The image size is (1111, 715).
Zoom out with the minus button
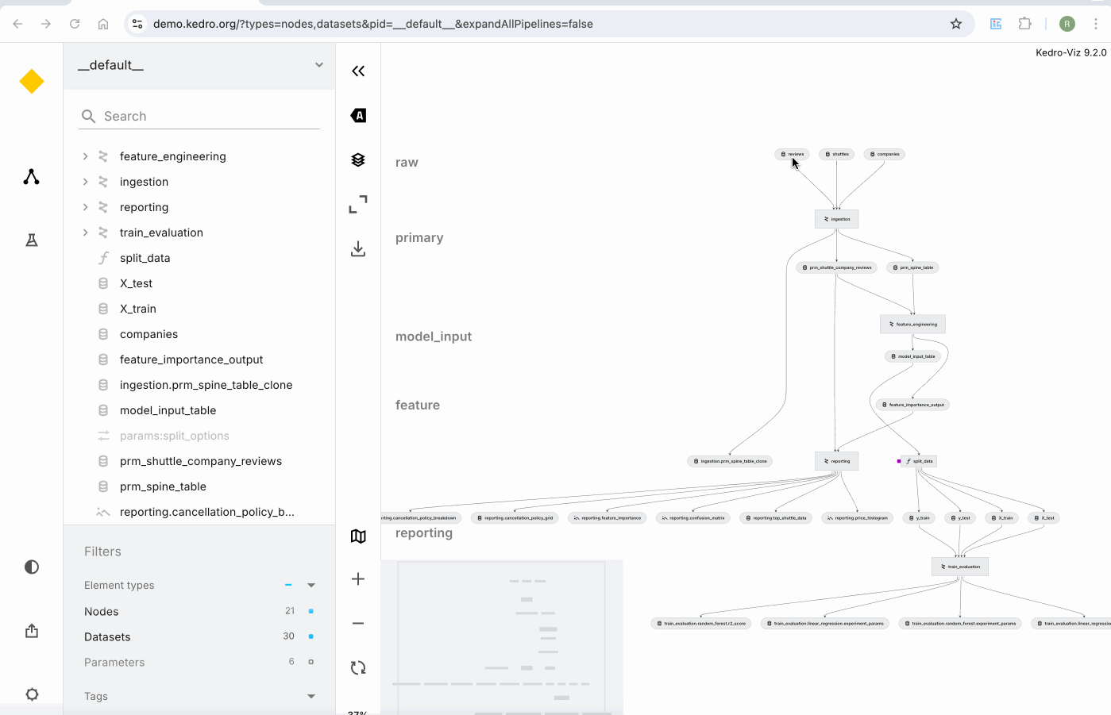click(358, 624)
